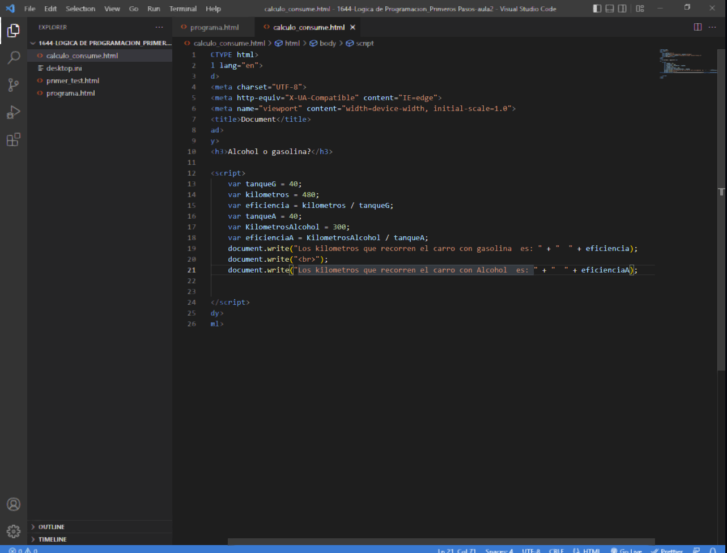
Task: Click the HTML language mode status item
Action: [586, 550]
